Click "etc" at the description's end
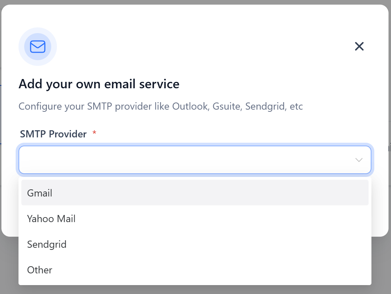This screenshot has width=391, height=294. click(x=296, y=106)
